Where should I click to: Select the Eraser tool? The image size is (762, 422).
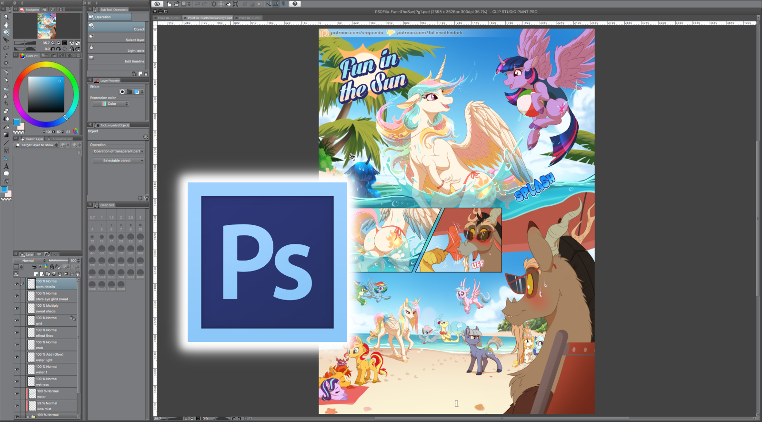[6, 111]
